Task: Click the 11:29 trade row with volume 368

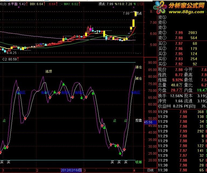Action: [182, 112]
